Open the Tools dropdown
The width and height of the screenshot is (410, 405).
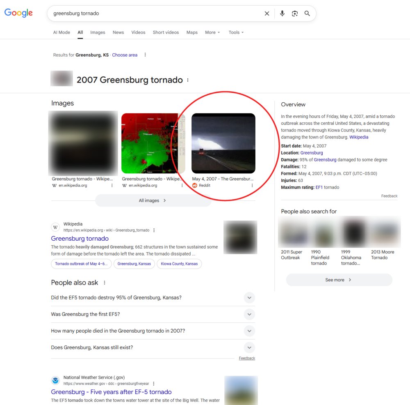(x=236, y=32)
